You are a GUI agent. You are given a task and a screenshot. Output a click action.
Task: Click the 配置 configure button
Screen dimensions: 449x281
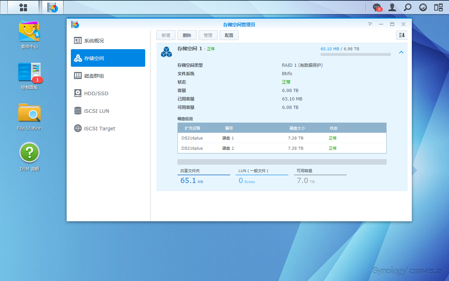tap(229, 35)
